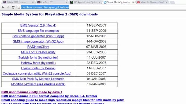The height and width of the screenshot is (104, 186).
Task: Open SMS user manual made by dave_t
Action: [x=32, y=92]
